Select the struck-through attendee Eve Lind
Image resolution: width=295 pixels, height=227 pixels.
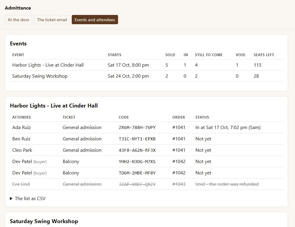(21, 184)
